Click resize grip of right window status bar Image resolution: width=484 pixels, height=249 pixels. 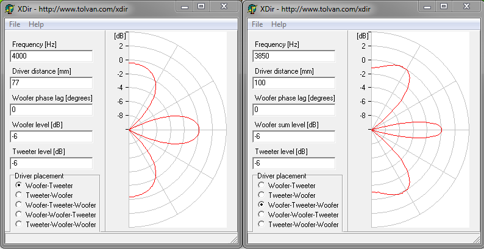477,240
